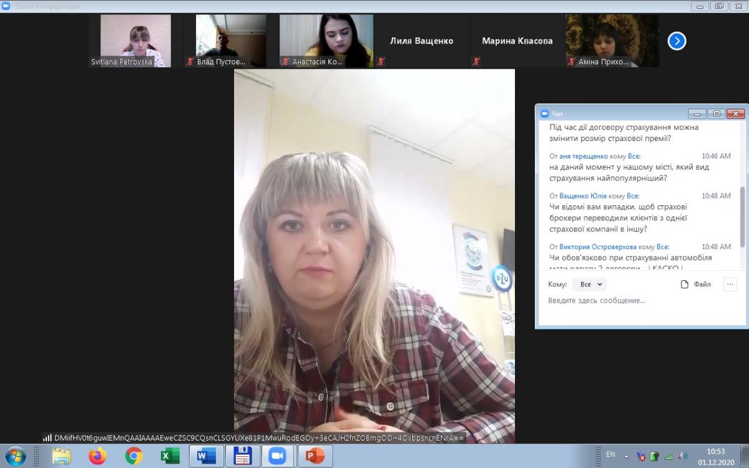Image resolution: width=749 pixels, height=468 pixels.
Task: Minimize the Чат chat window
Action: point(697,114)
